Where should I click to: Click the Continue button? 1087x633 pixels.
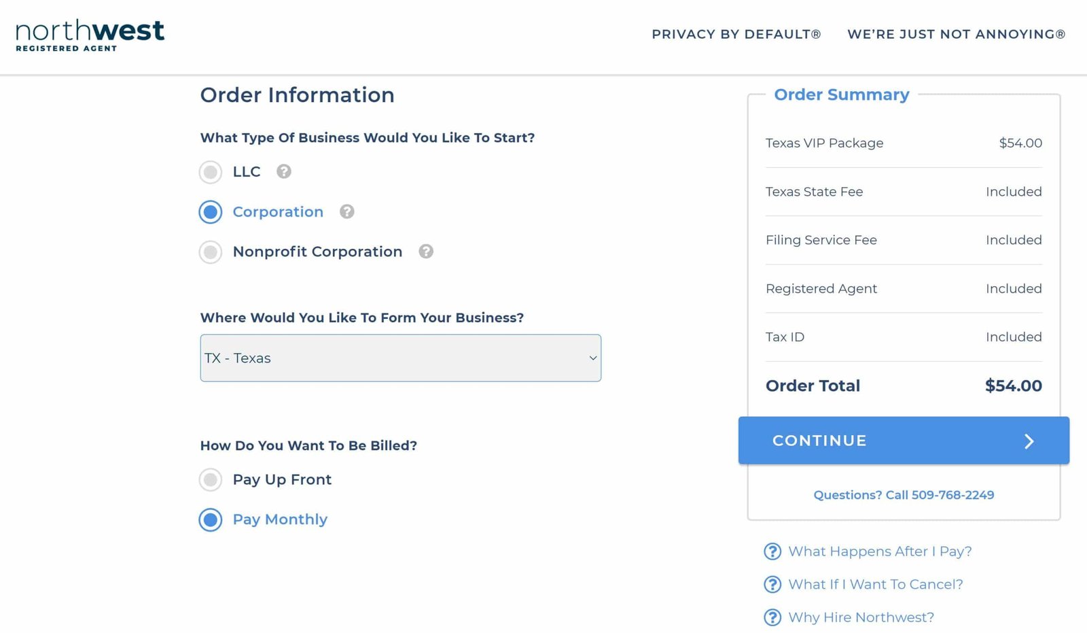click(904, 441)
